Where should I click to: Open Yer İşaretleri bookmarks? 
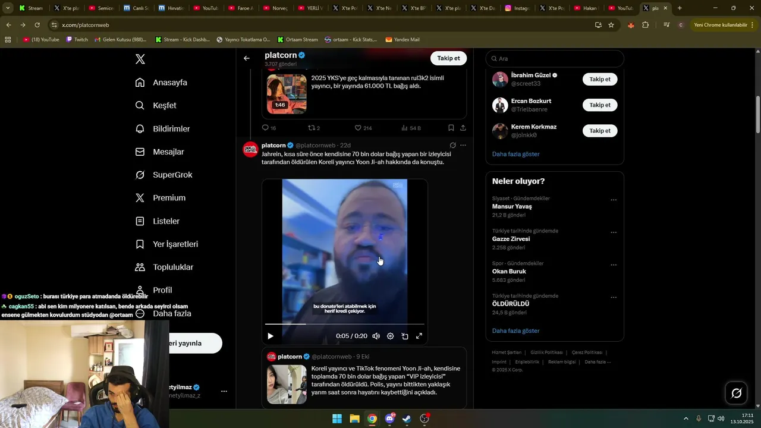(166, 244)
